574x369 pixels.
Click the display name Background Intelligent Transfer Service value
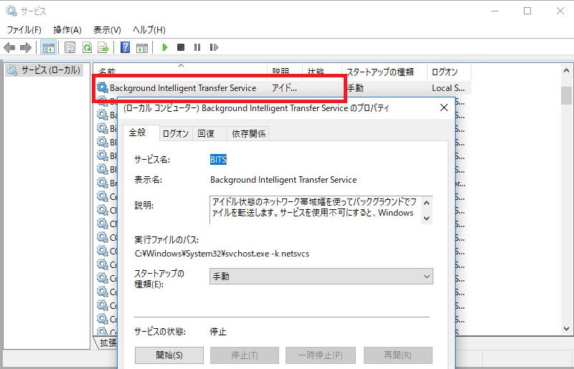pos(283,180)
